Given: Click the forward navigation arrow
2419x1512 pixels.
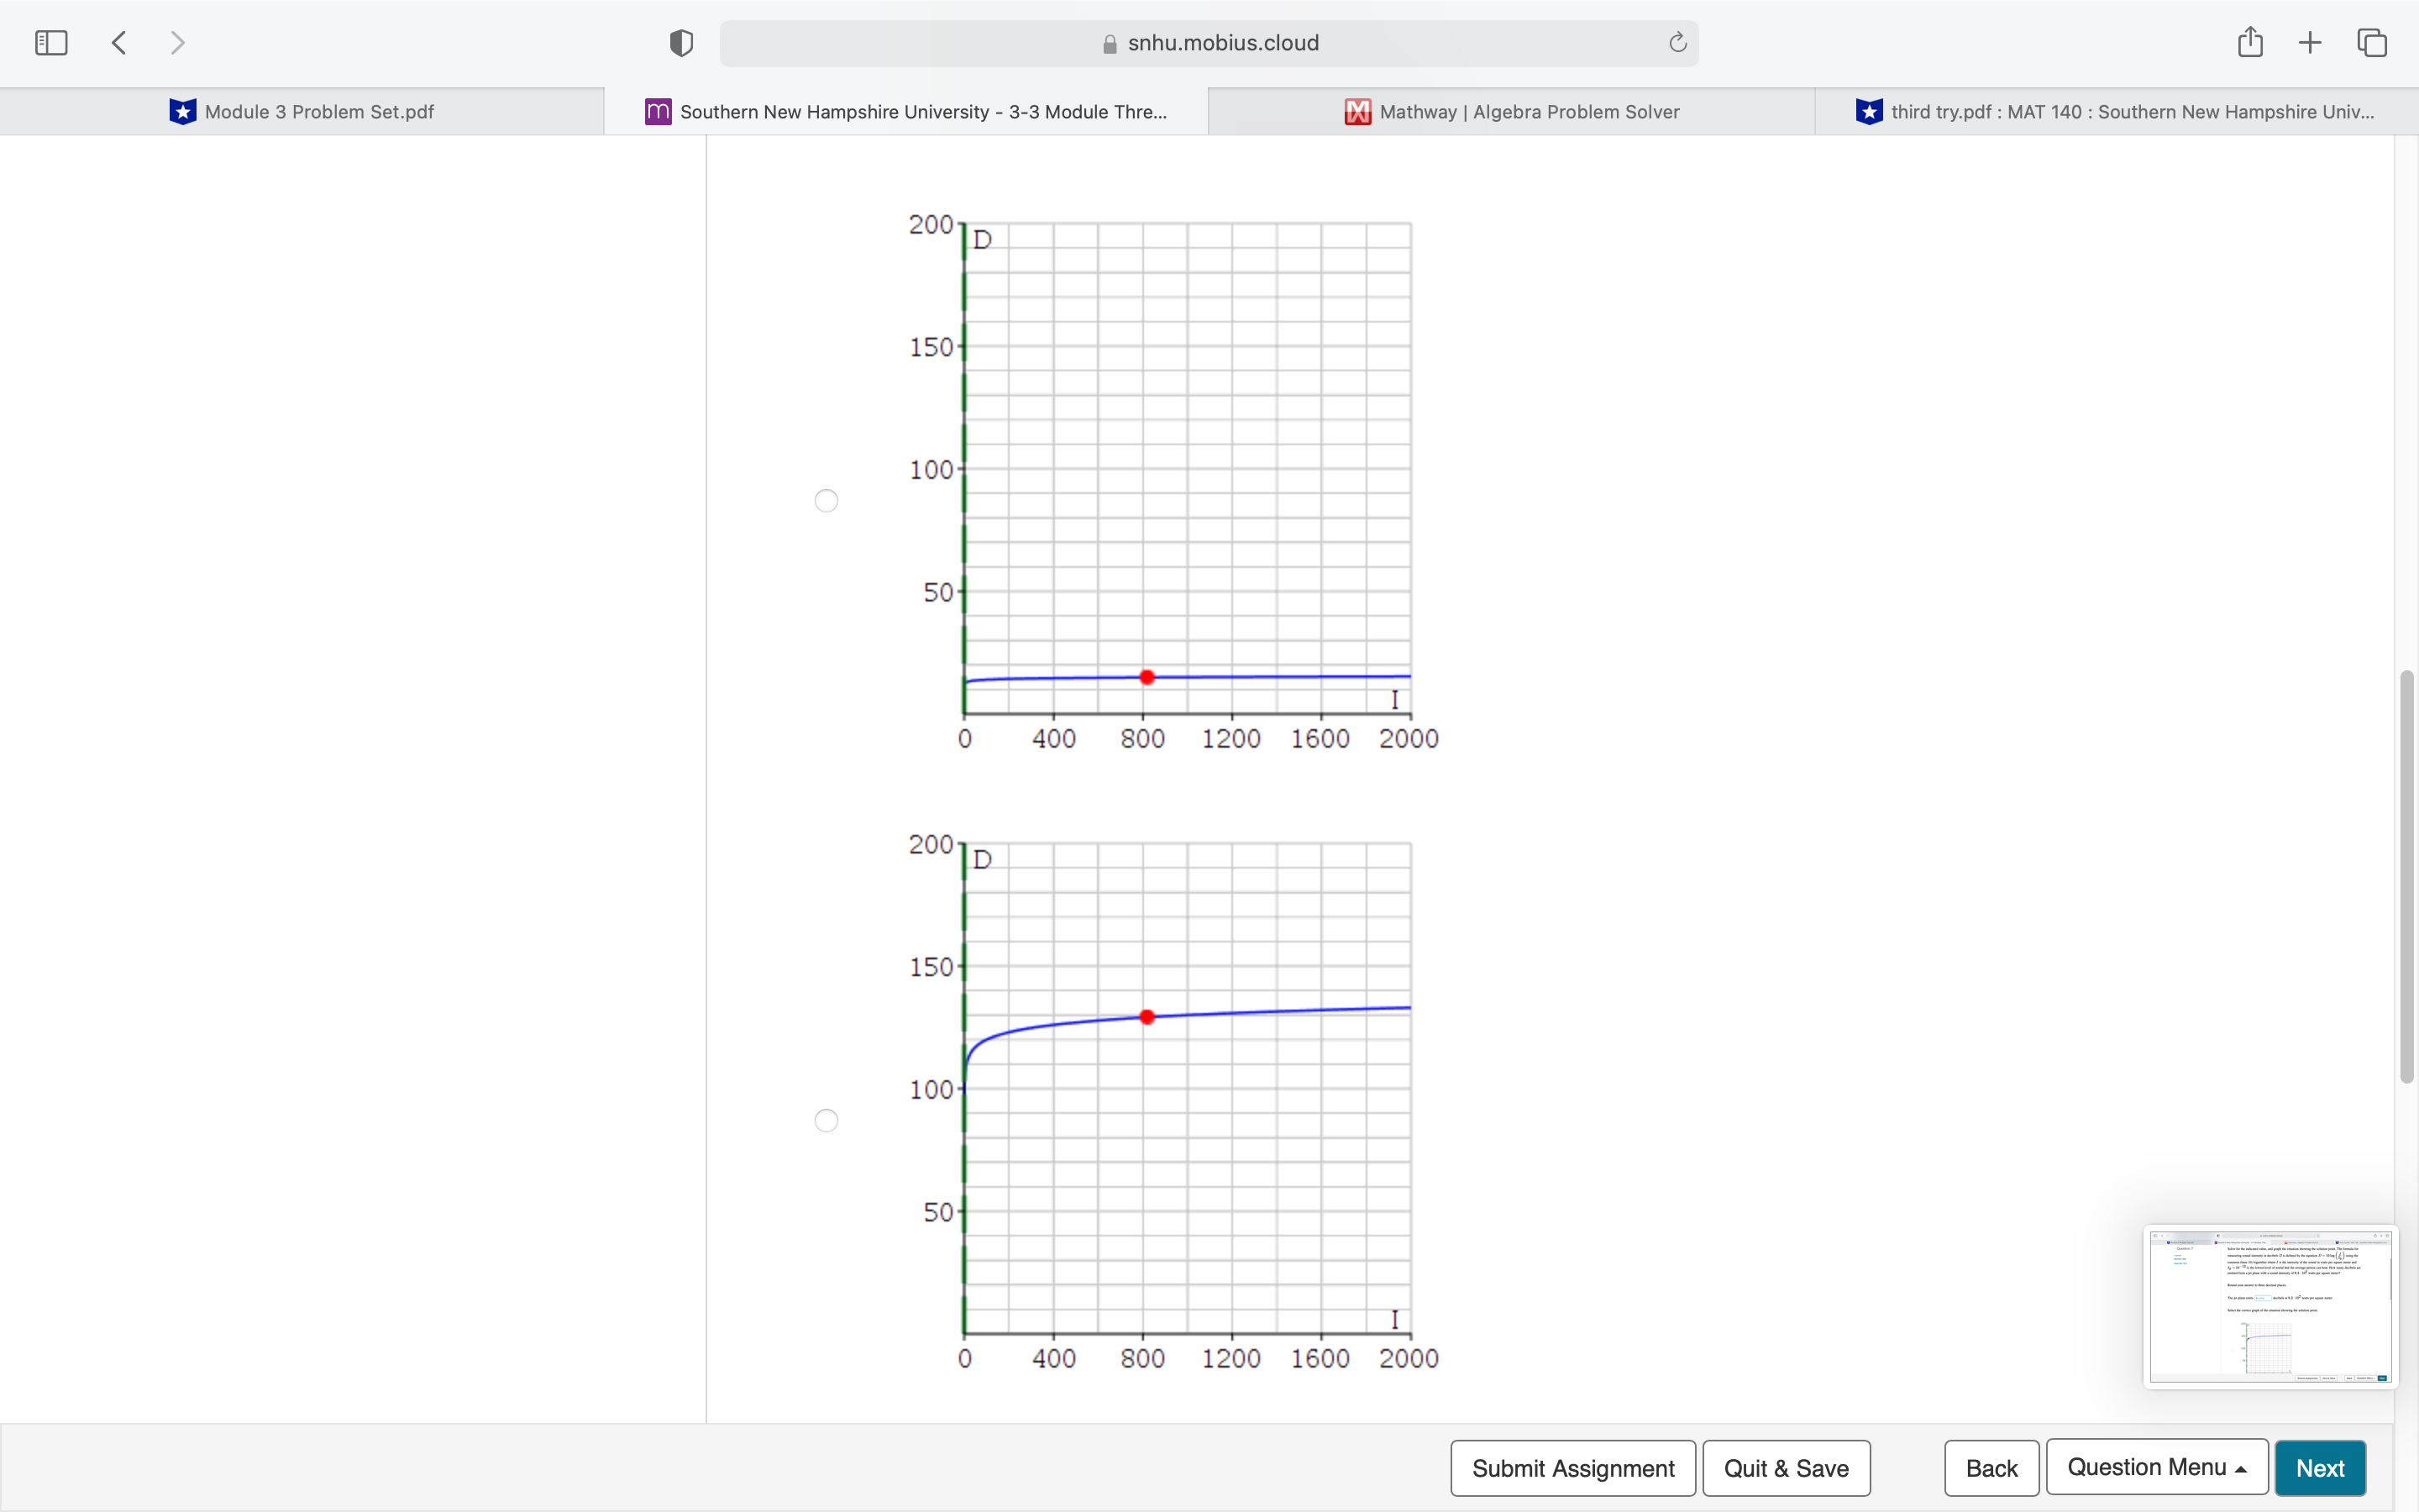Looking at the screenshot, I should [177, 42].
